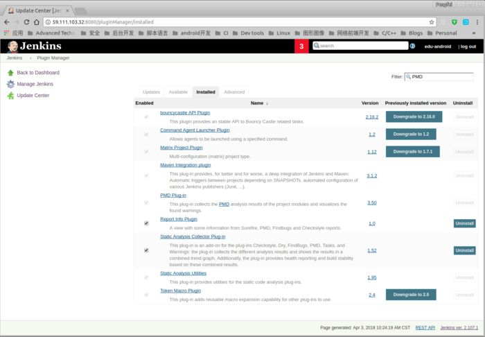
Task: Click the blue square extension icon
Action: [466, 22]
